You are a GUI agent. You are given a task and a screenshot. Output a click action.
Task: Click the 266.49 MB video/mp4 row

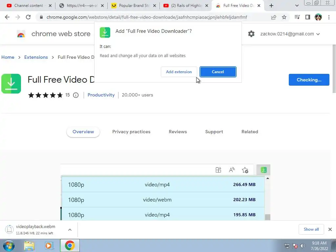coord(163,184)
